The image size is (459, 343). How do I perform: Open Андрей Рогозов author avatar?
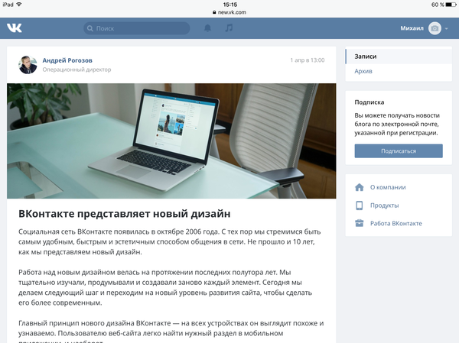point(28,65)
